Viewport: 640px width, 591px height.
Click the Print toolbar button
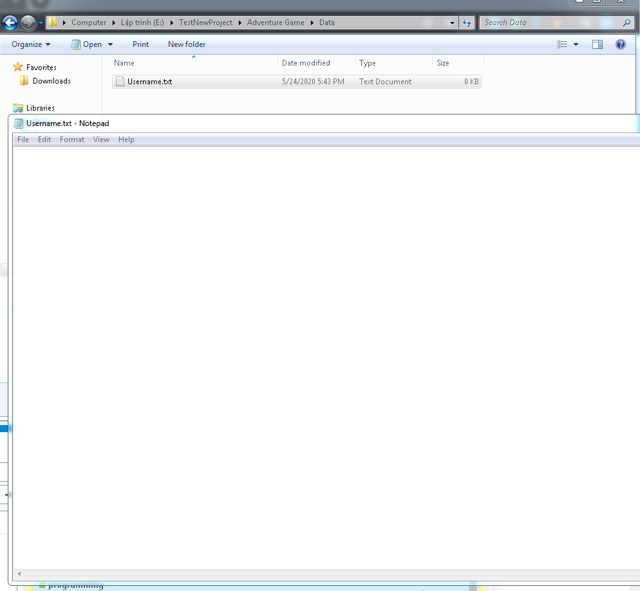140,44
